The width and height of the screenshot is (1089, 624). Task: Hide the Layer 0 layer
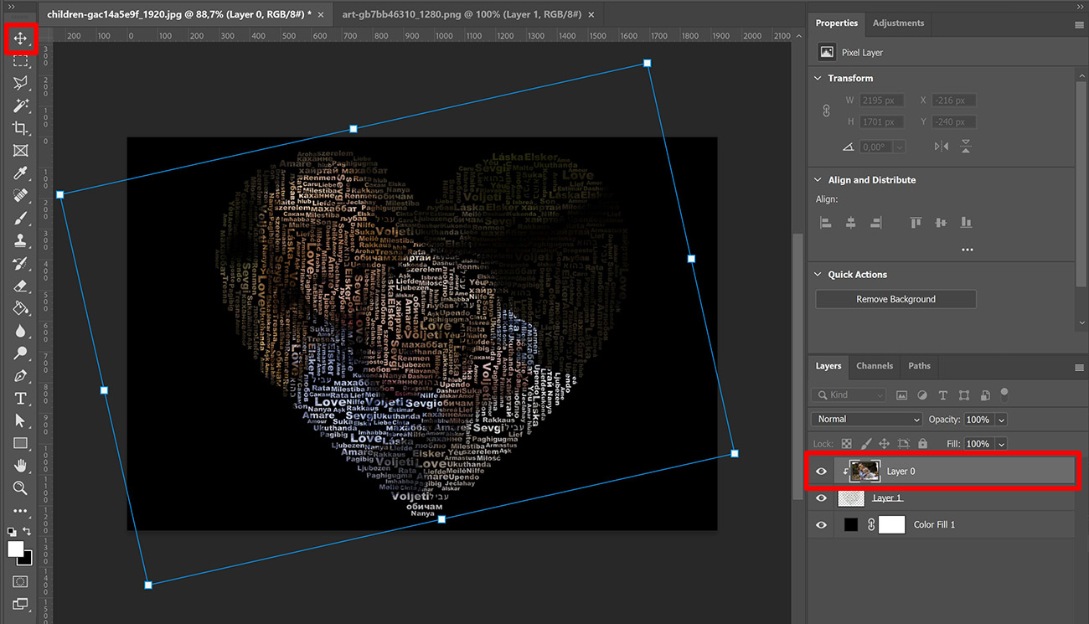click(821, 471)
